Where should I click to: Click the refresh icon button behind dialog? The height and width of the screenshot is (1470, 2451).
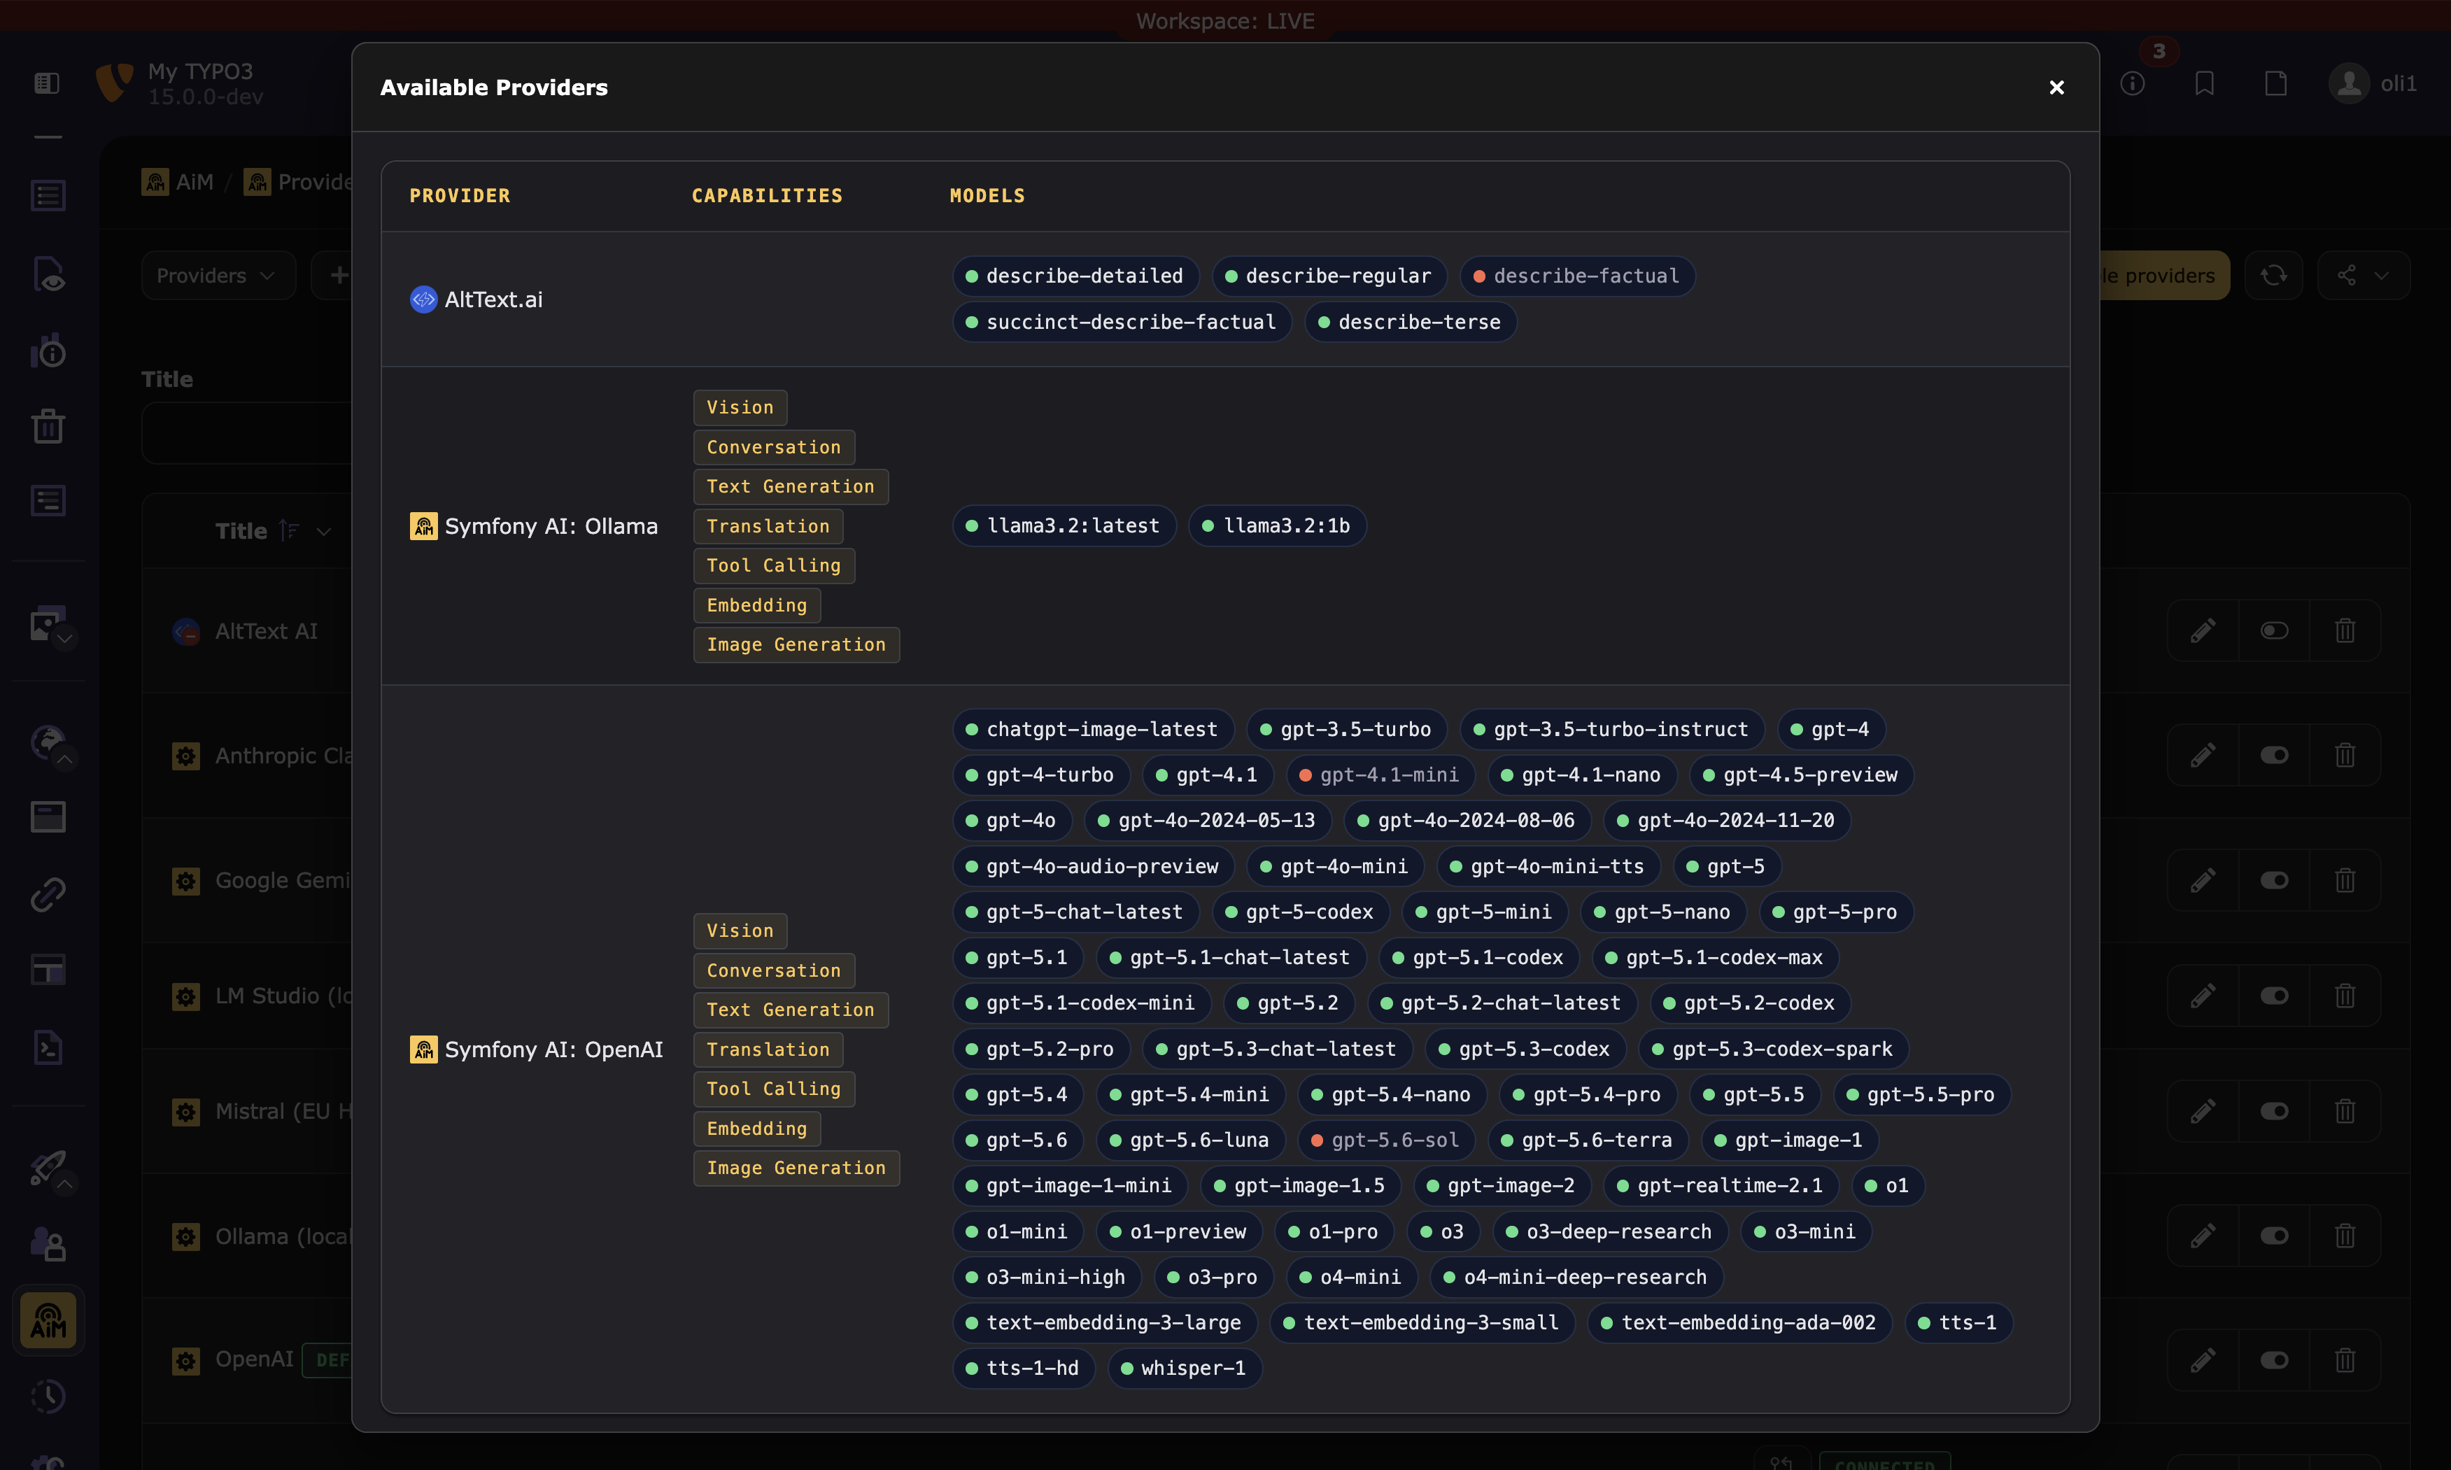pyautogui.click(x=2274, y=276)
